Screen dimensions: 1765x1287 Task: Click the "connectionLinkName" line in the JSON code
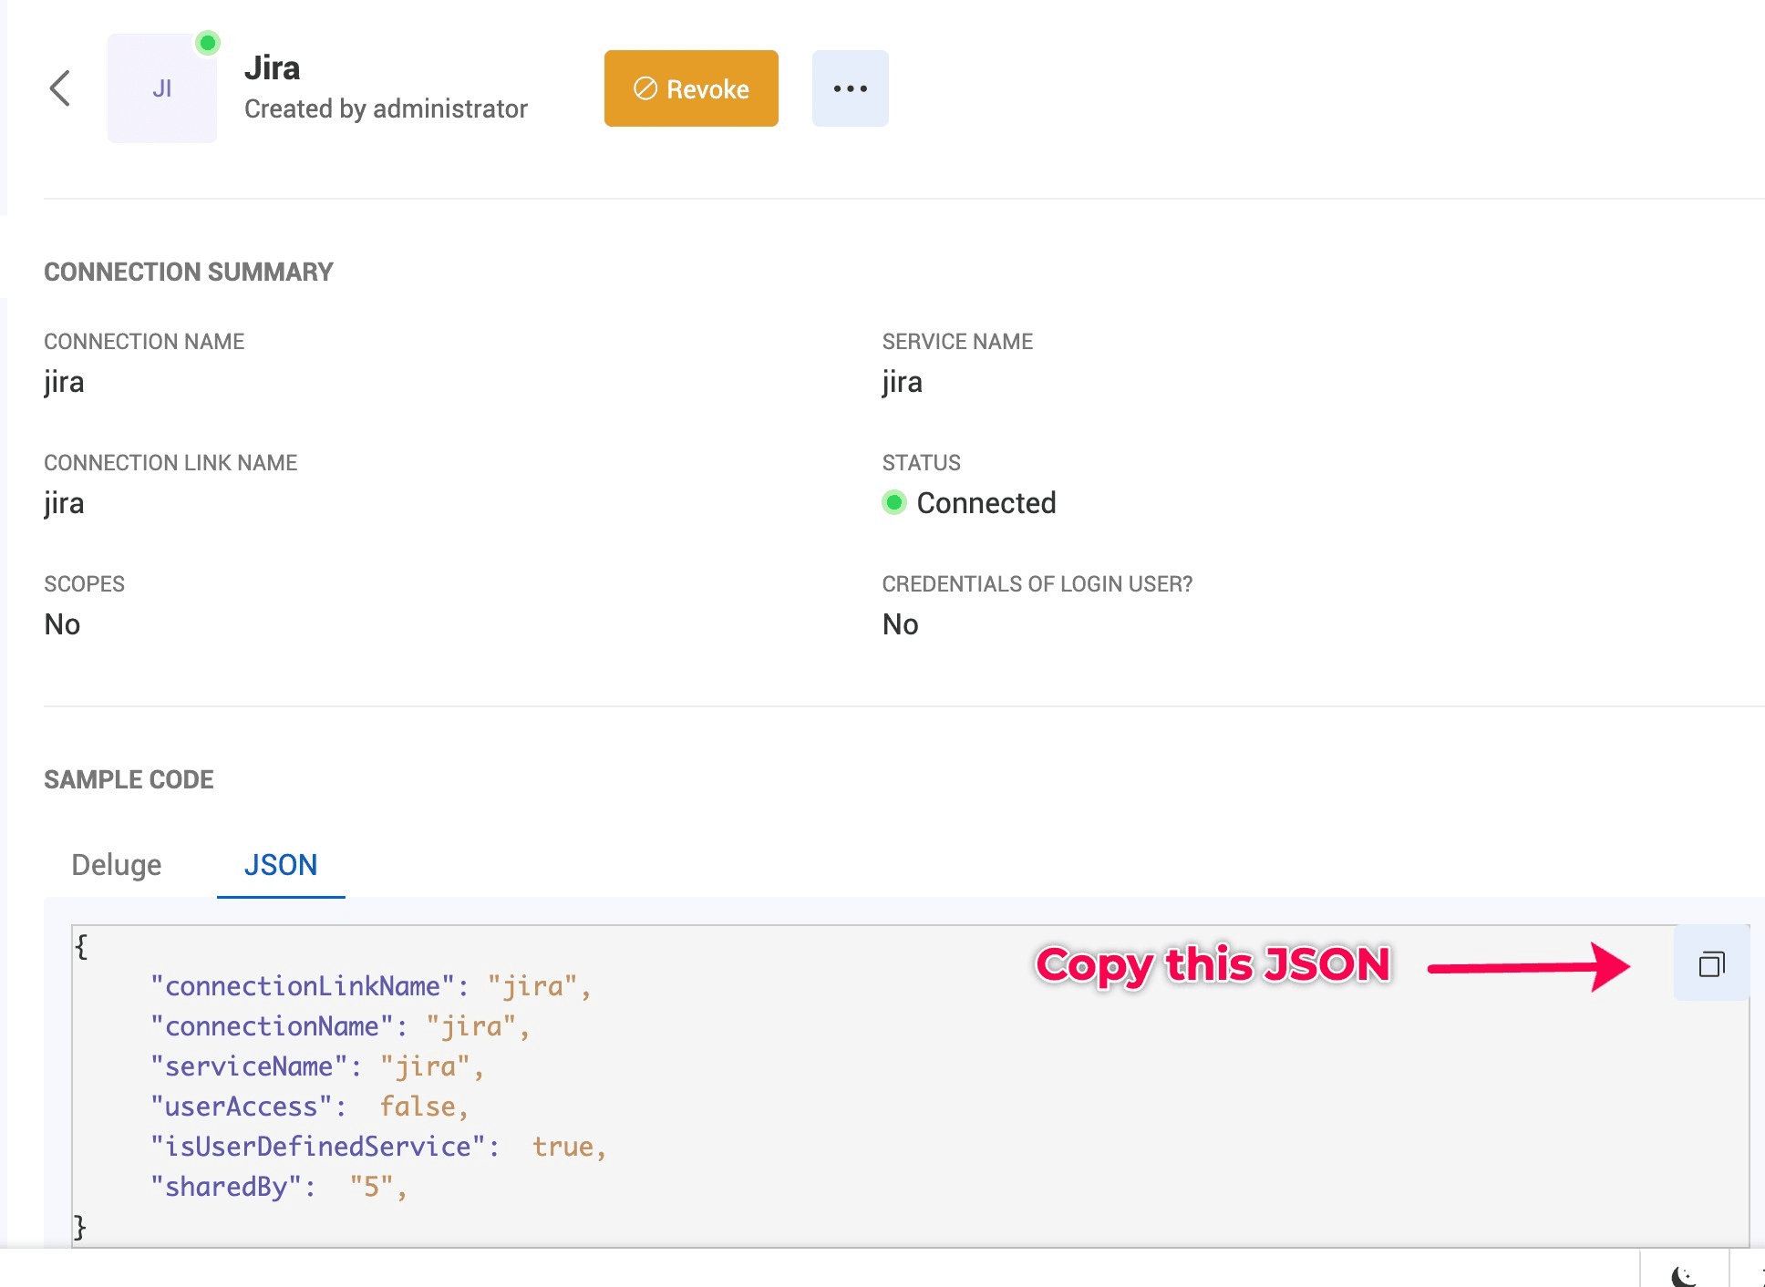(x=371, y=986)
